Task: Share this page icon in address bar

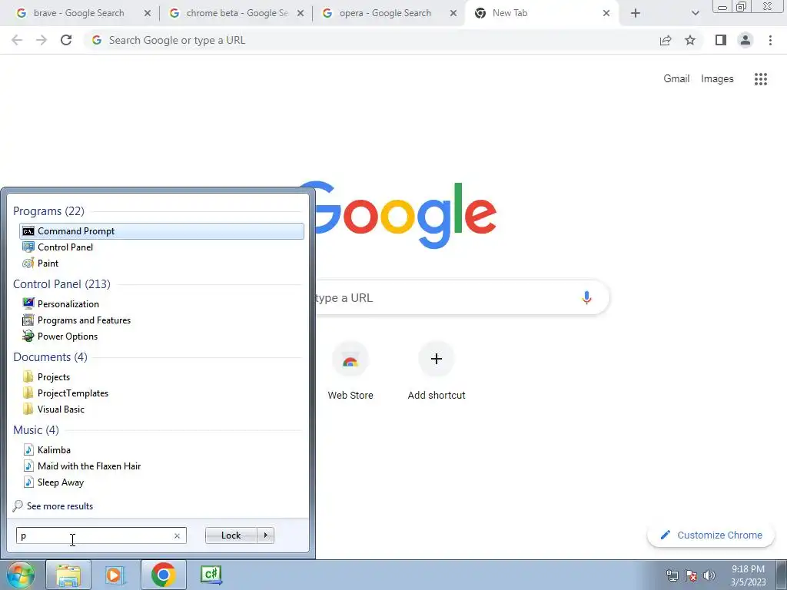Action: click(666, 40)
